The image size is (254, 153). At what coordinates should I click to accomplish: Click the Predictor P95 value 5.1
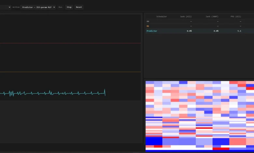(239, 31)
